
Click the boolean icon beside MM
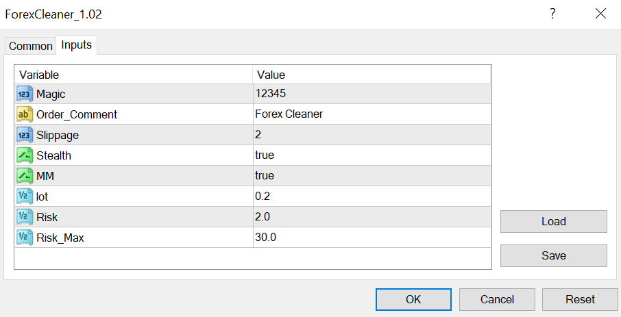[x=25, y=176]
